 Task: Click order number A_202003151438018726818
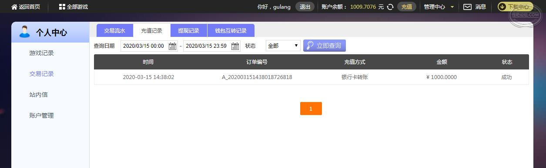pos(257,77)
